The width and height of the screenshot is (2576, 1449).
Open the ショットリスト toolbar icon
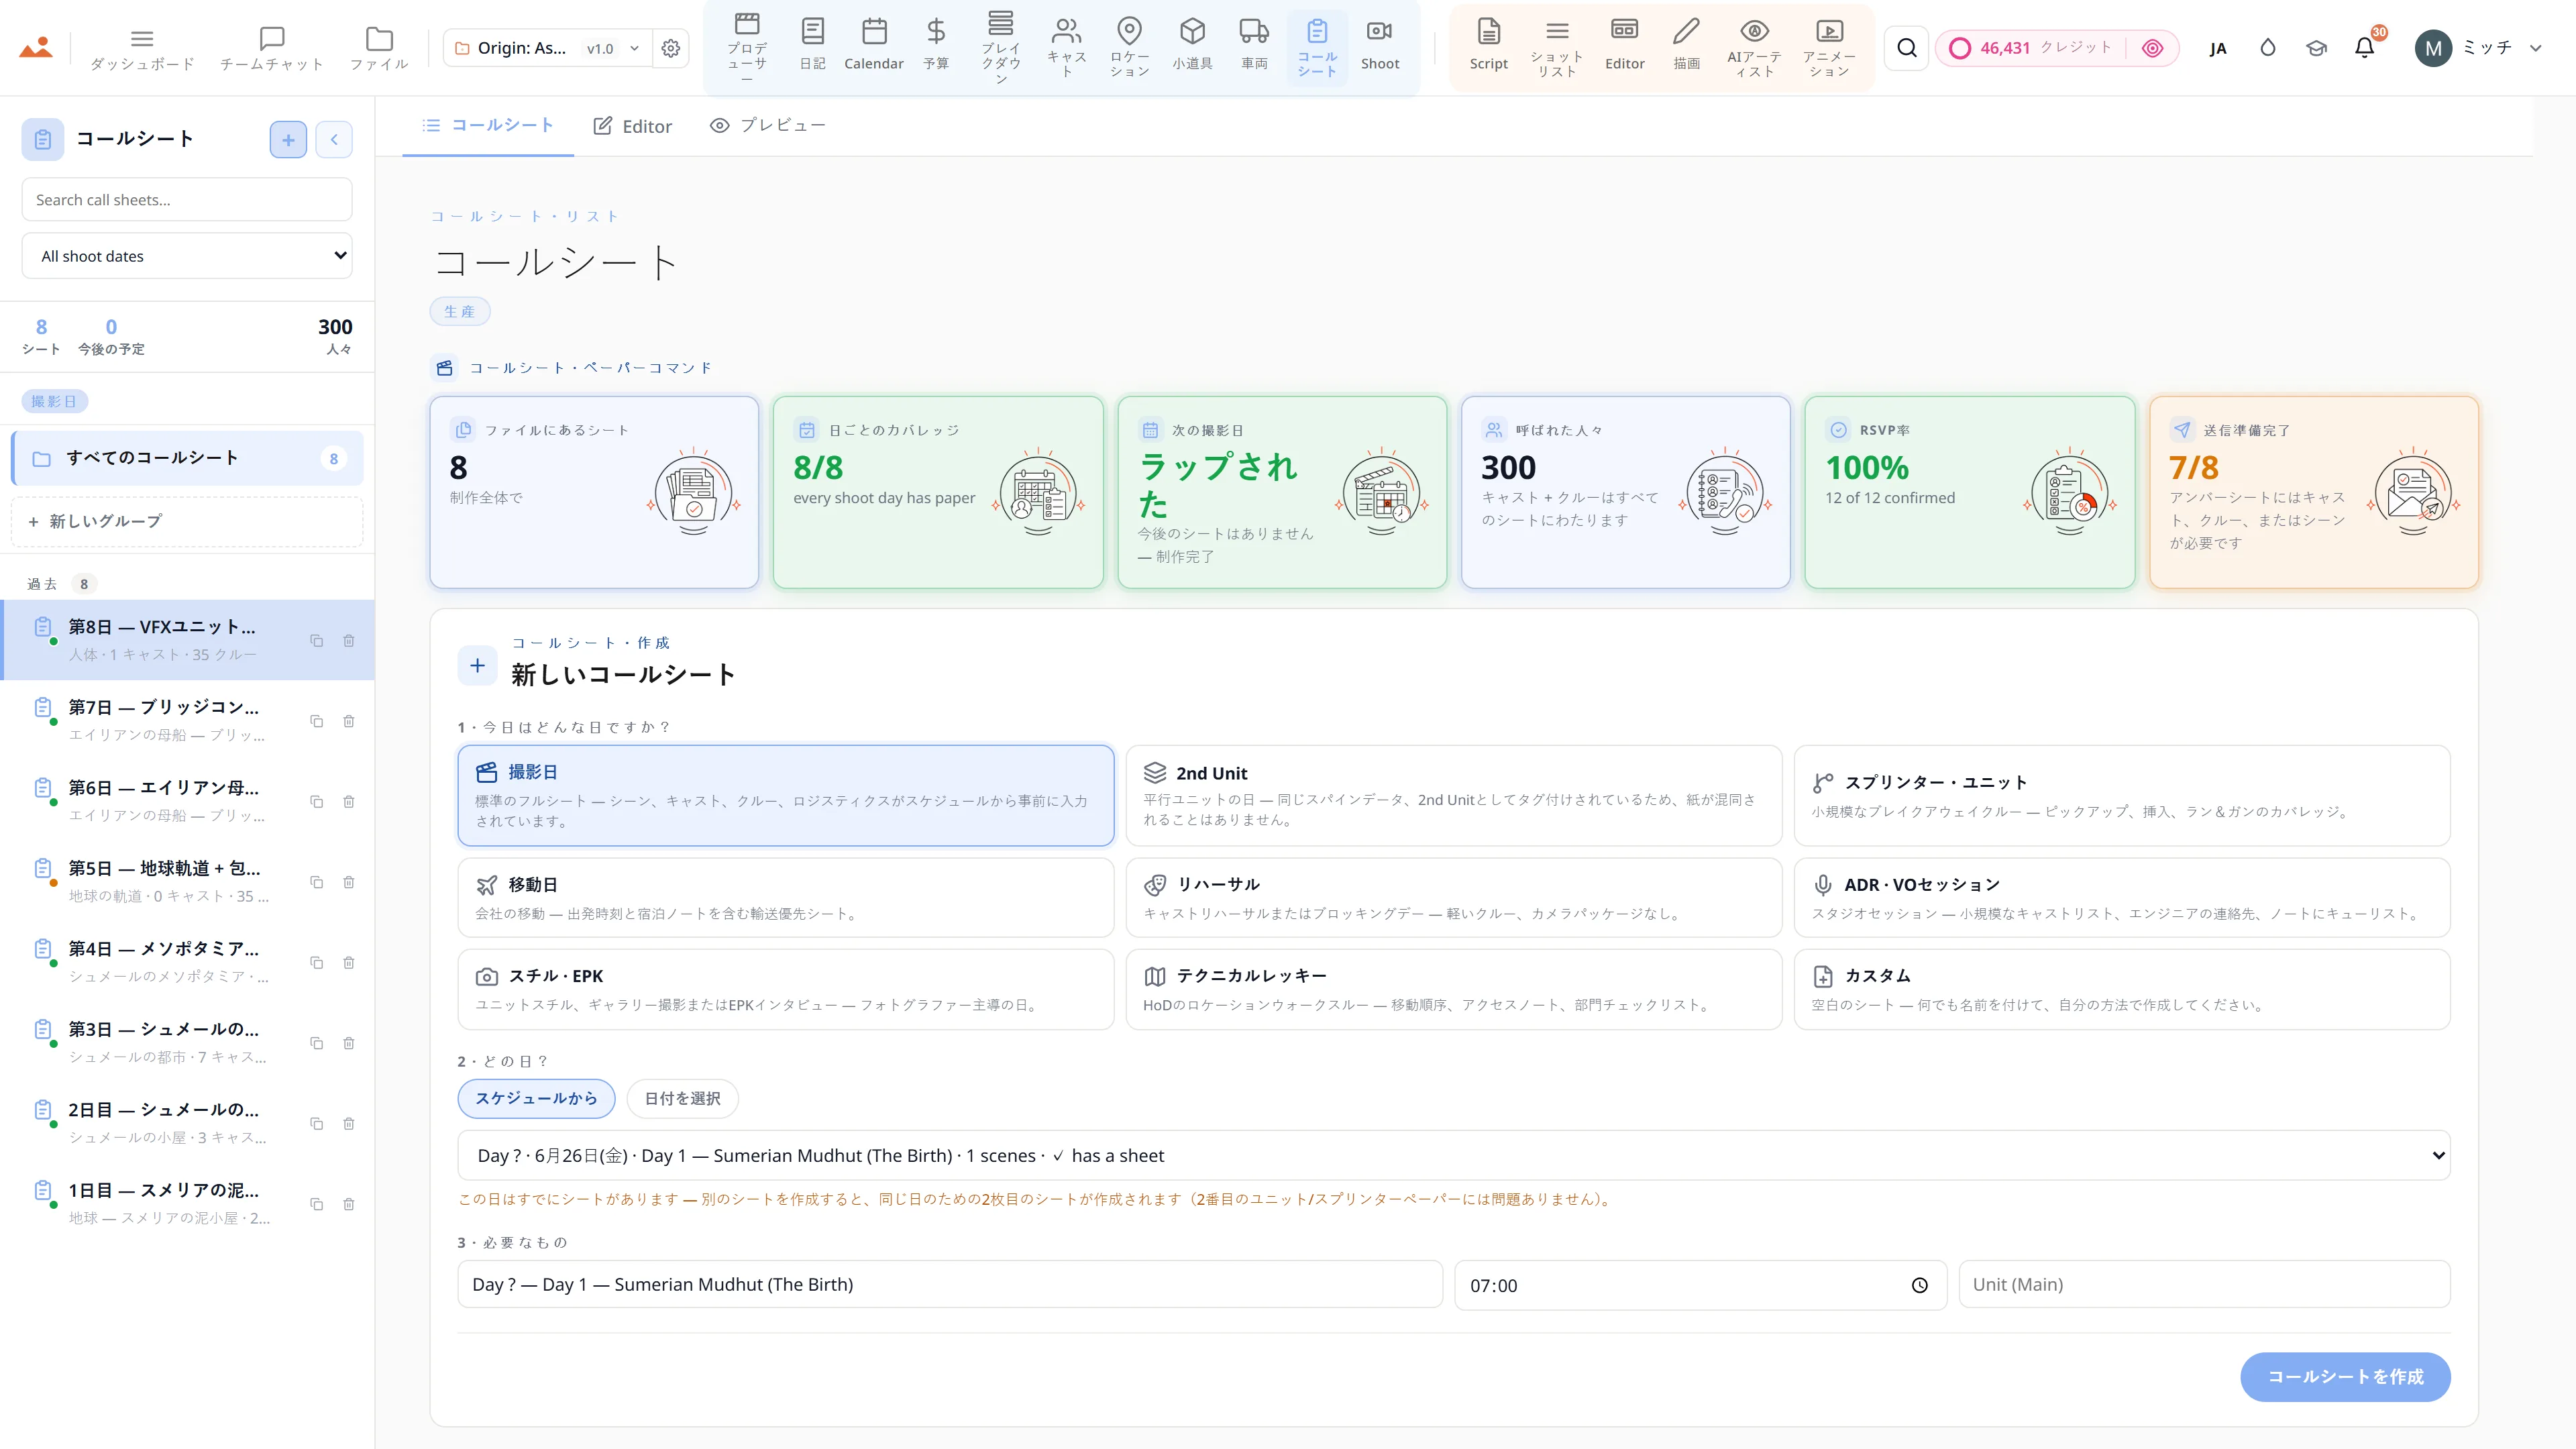[x=1557, y=31]
